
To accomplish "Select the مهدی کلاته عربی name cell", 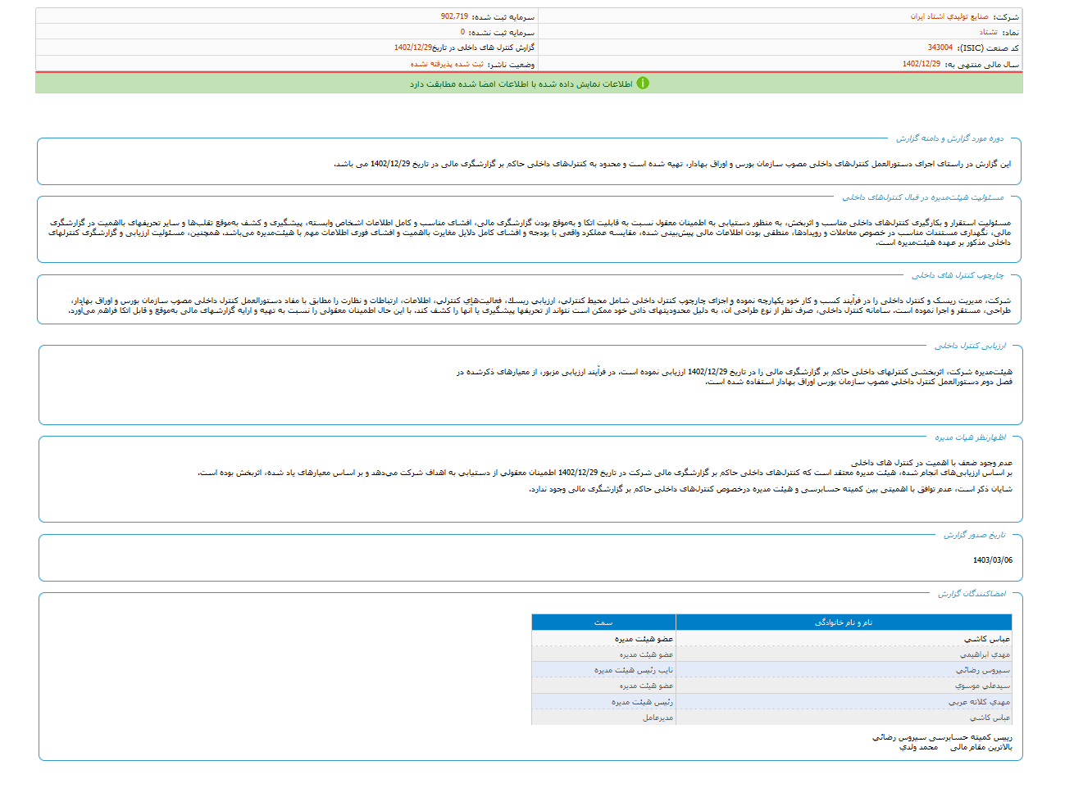I will coord(979,702).
